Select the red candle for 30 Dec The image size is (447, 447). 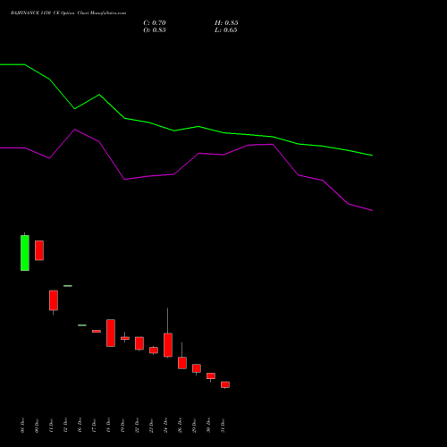point(211,376)
